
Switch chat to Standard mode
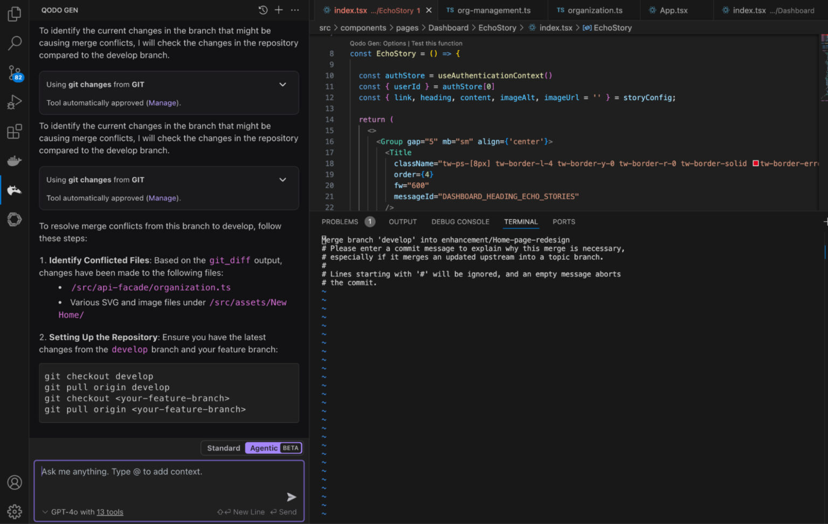click(223, 447)
